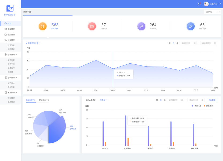Click the 班级管理 sidebar icon
Viewport: 223px width, 161px height.
[x=6, y=40]
